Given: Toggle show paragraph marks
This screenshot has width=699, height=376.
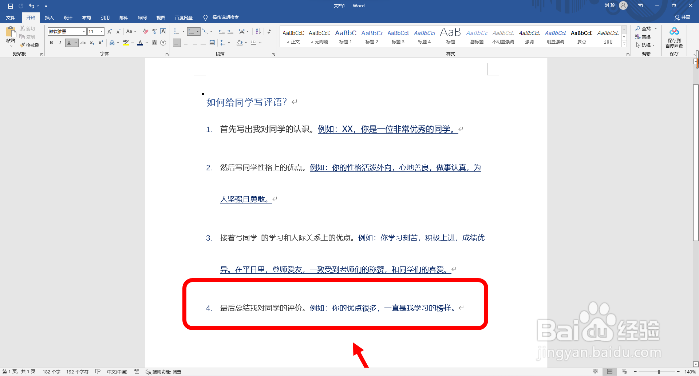Looking at the screenshot, I should 269,31.
